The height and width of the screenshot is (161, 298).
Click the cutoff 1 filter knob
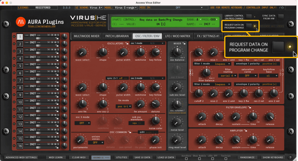point(198,52)
